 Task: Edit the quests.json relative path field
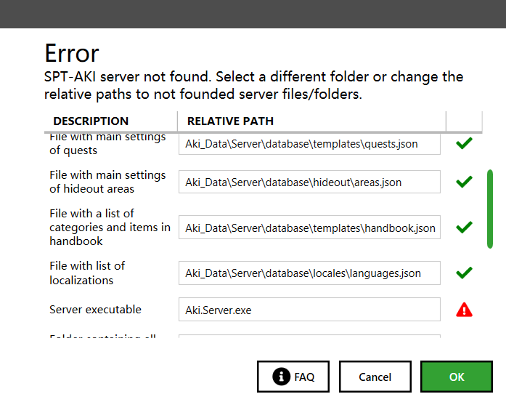coord(309,144)
